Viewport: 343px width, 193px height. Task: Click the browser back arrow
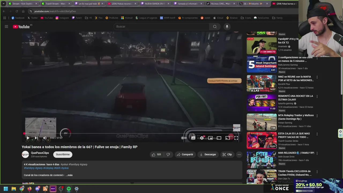point(4,11)
